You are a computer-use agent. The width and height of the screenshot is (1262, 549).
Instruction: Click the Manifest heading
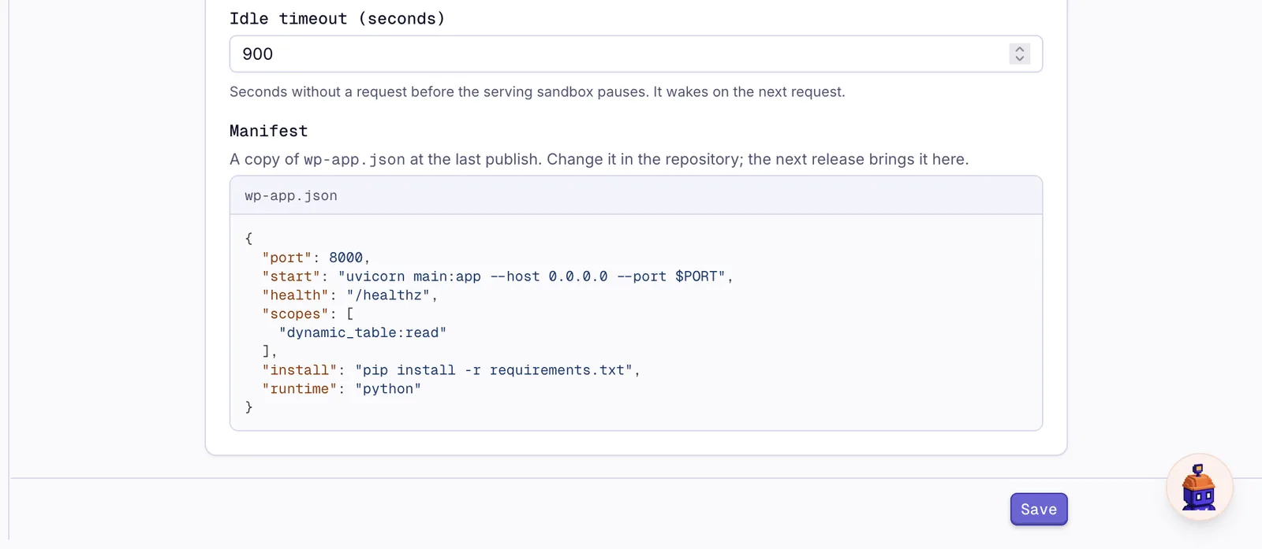click(x=268, y=131)
